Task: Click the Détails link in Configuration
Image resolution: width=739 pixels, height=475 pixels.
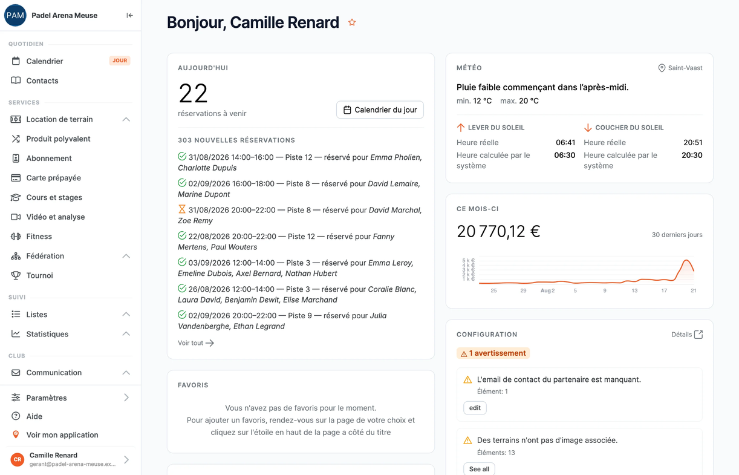Action: tap(687, 335)
